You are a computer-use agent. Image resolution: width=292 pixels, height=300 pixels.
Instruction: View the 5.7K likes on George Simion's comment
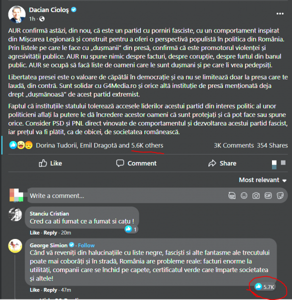tap(265, 287)
